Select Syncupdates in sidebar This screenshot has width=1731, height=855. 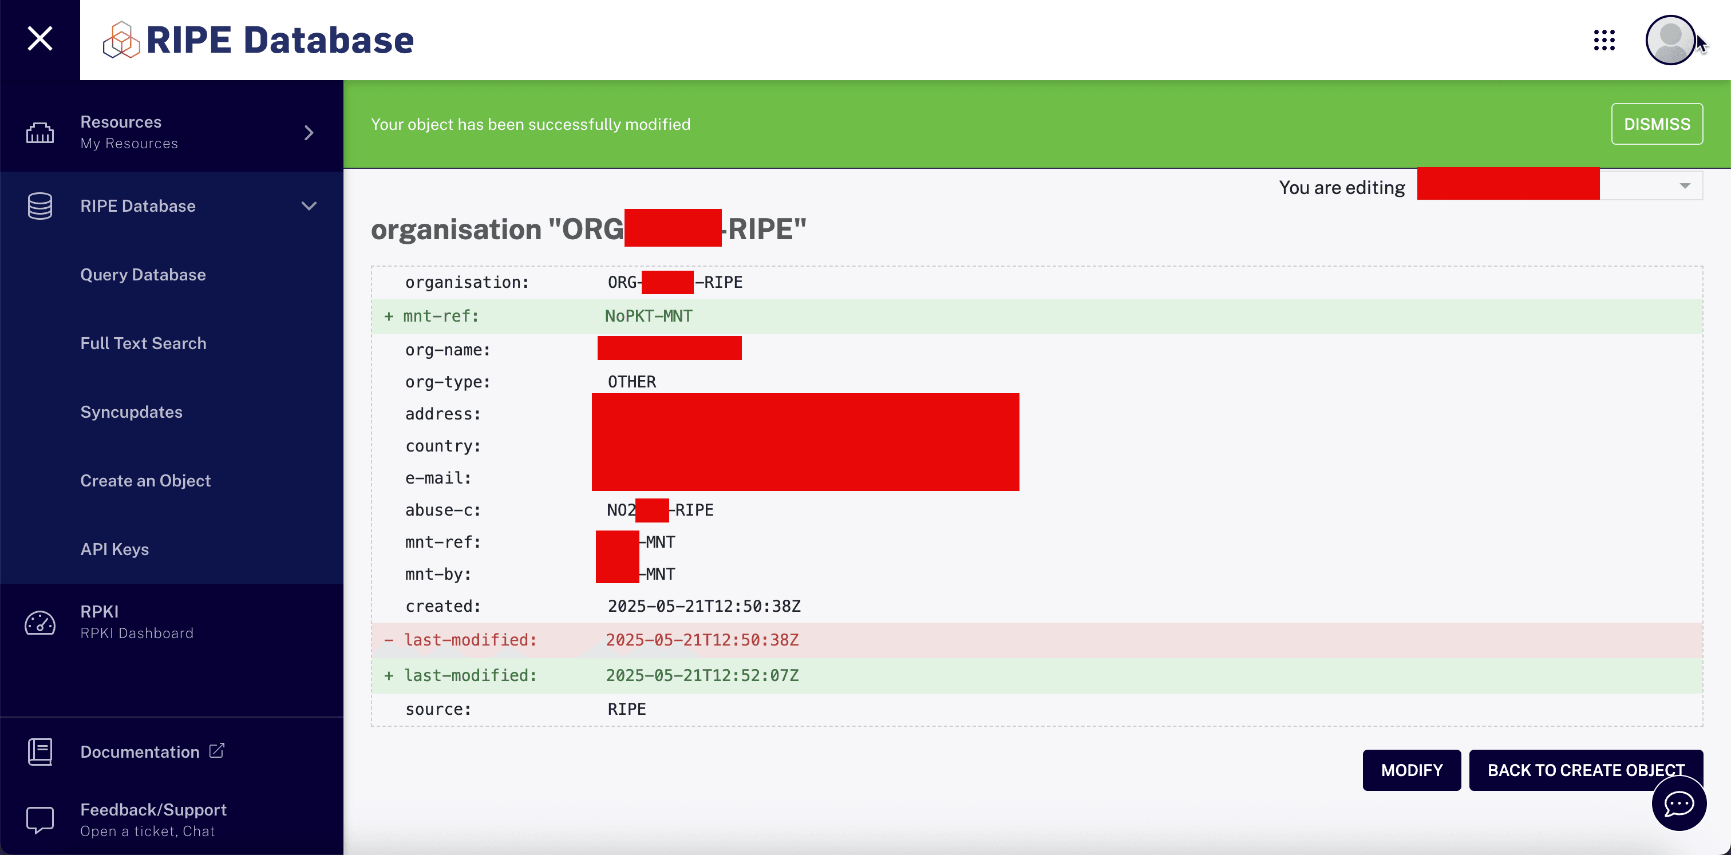pos(131,411)
